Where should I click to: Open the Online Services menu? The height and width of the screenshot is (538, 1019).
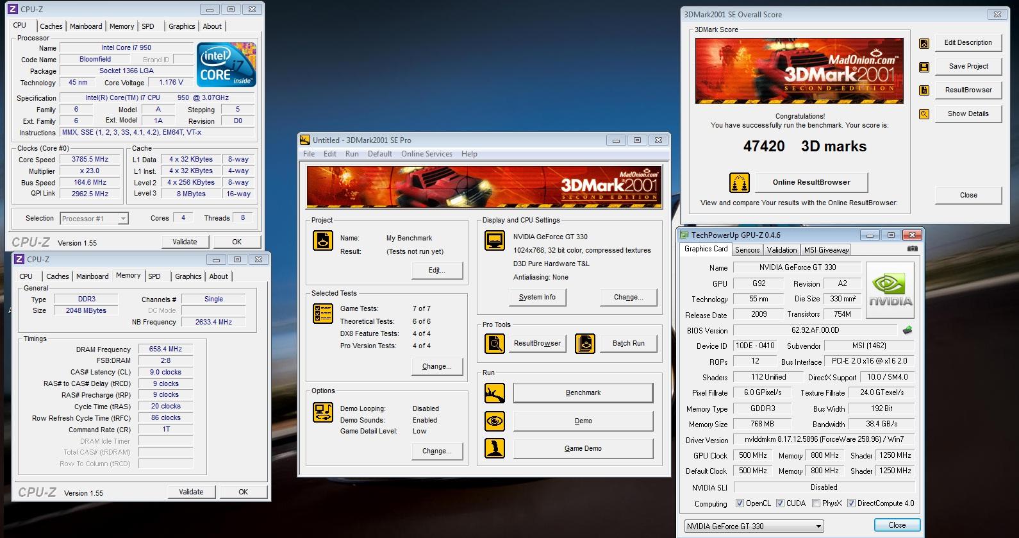(427, 154)
